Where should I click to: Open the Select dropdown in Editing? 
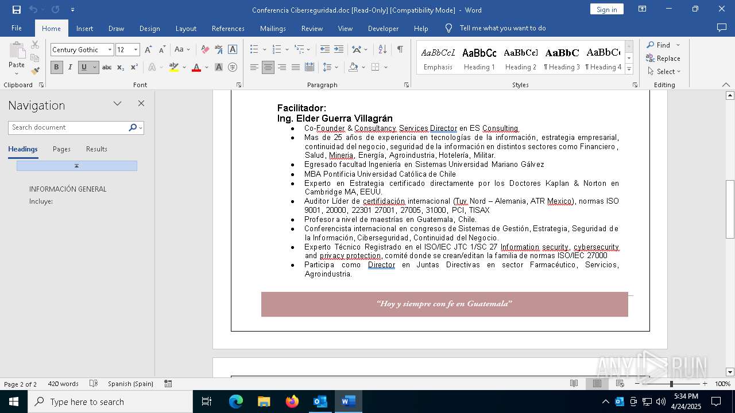[663, 72]
